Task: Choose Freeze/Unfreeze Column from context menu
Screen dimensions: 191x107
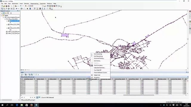Action: coord(100,73)
